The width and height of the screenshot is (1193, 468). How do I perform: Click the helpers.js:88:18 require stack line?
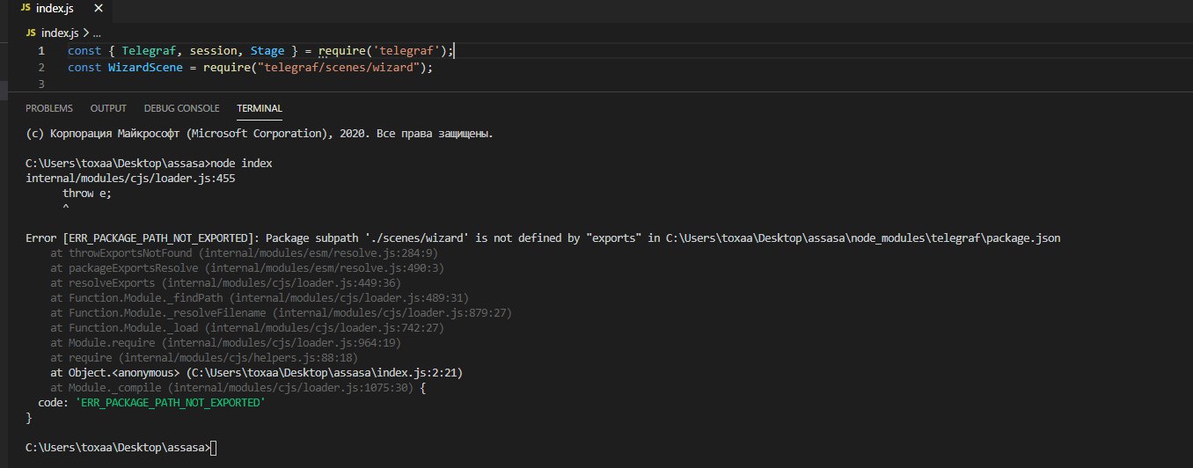[204, 358]
